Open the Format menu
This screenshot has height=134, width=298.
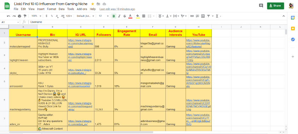pos(52,9)
